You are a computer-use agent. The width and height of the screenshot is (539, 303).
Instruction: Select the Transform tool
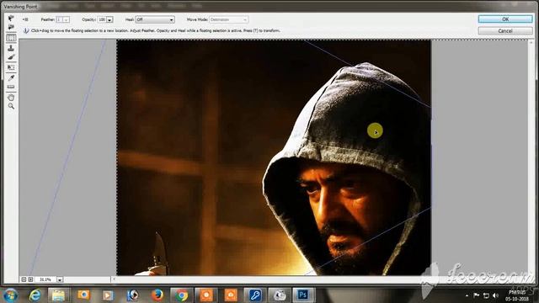pos(11,67)
